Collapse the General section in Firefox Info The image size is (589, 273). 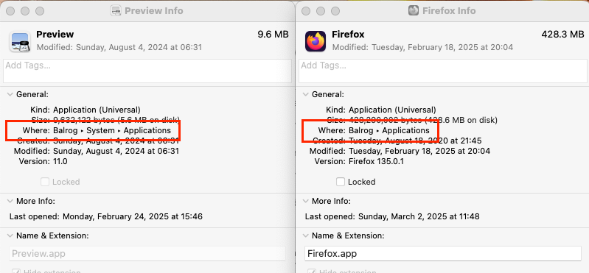pos(305,94)
